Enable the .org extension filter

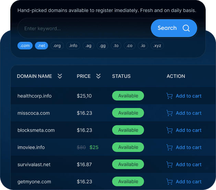(57, 46)
